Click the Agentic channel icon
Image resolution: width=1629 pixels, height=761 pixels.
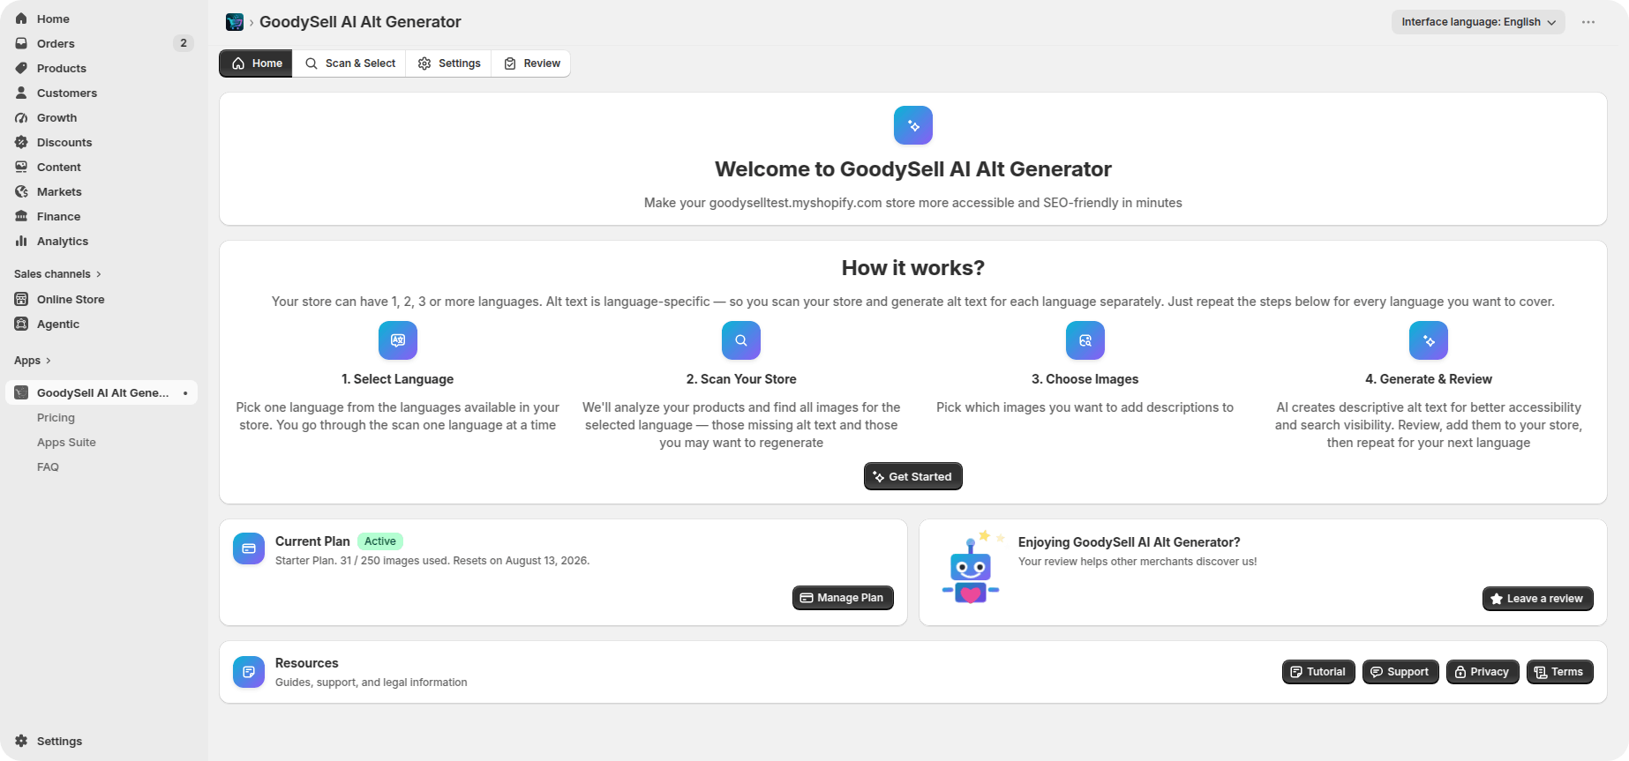point(21,324)
